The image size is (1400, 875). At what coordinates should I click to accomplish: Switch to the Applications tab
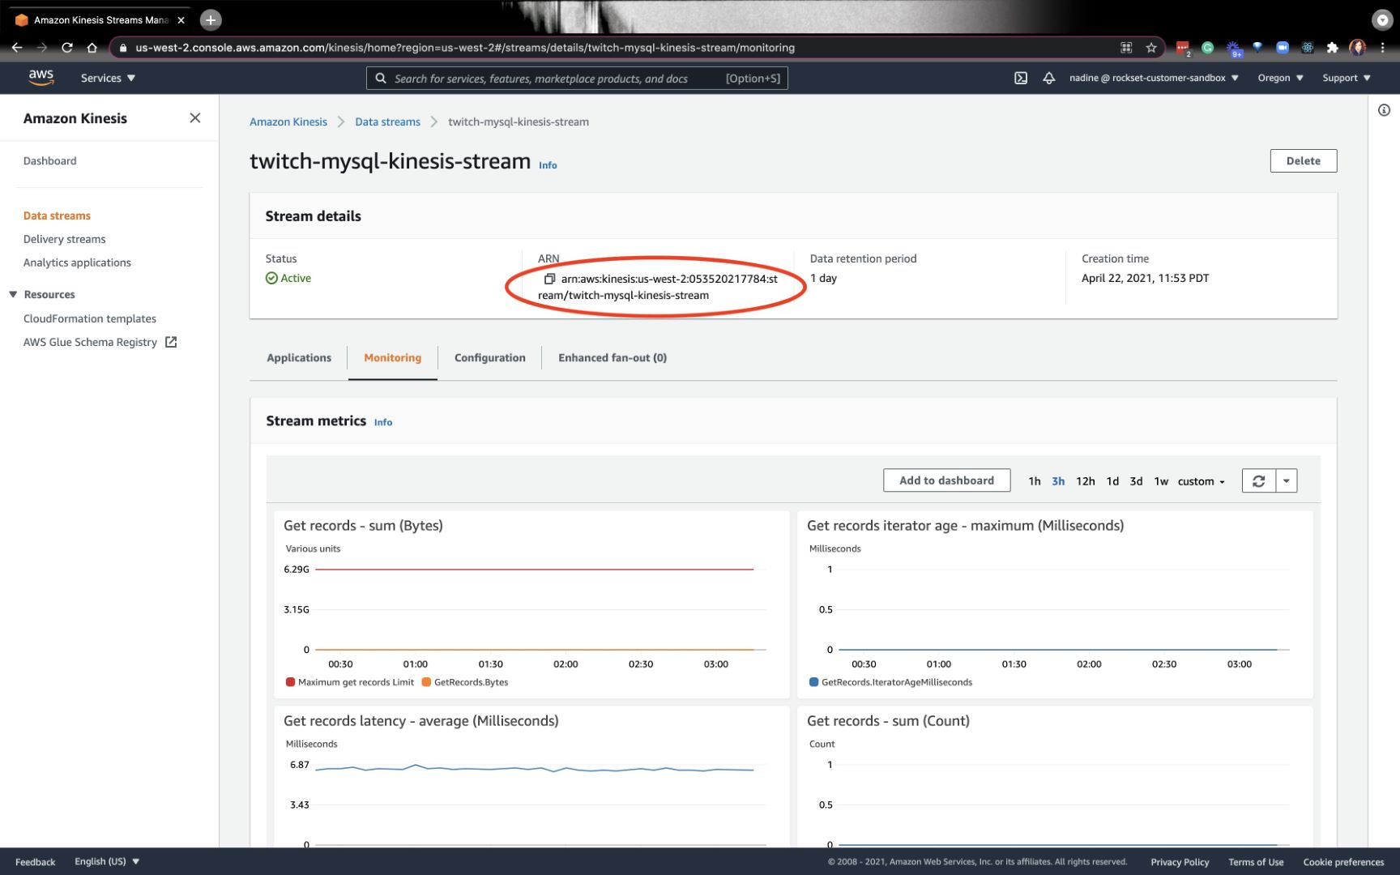point(299,357)
